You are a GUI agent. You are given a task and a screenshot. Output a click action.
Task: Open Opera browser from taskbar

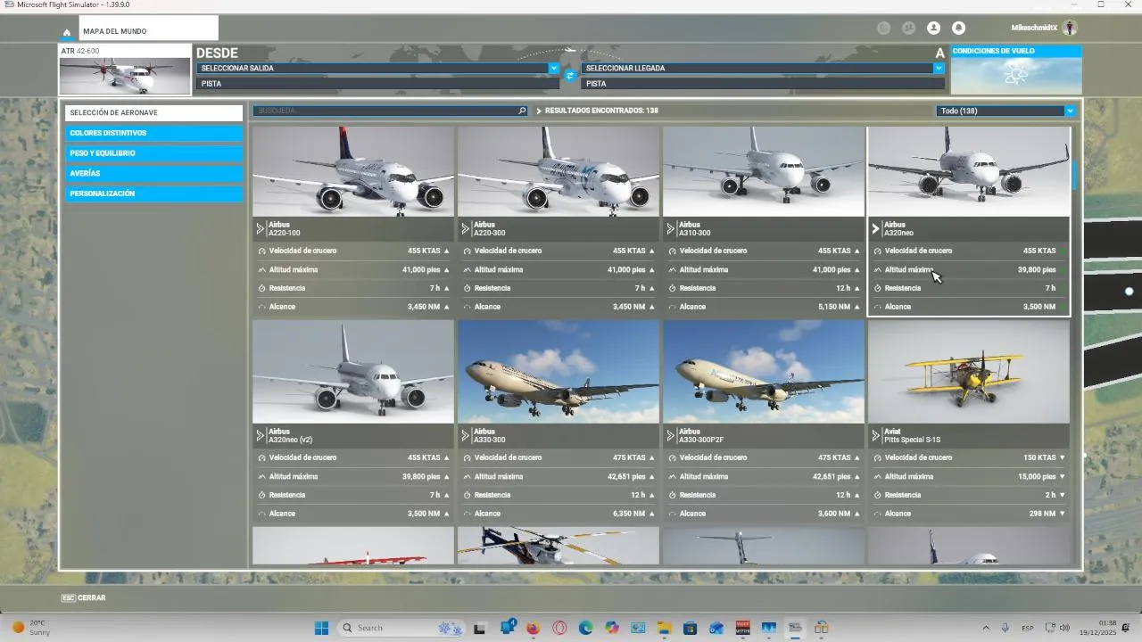(x=559, y=628)
